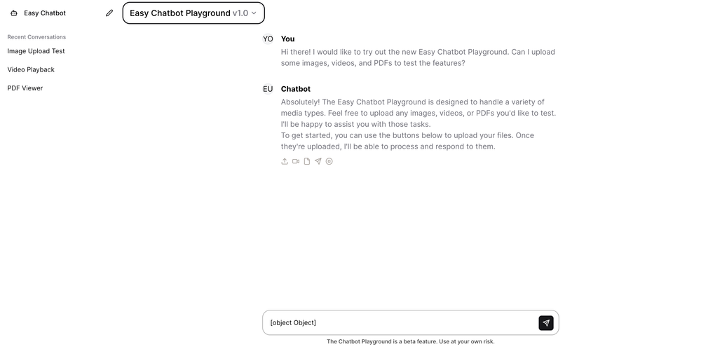Click the bold 'You' sender name
The height and width of the screenshot is (349, 701).
288,39
